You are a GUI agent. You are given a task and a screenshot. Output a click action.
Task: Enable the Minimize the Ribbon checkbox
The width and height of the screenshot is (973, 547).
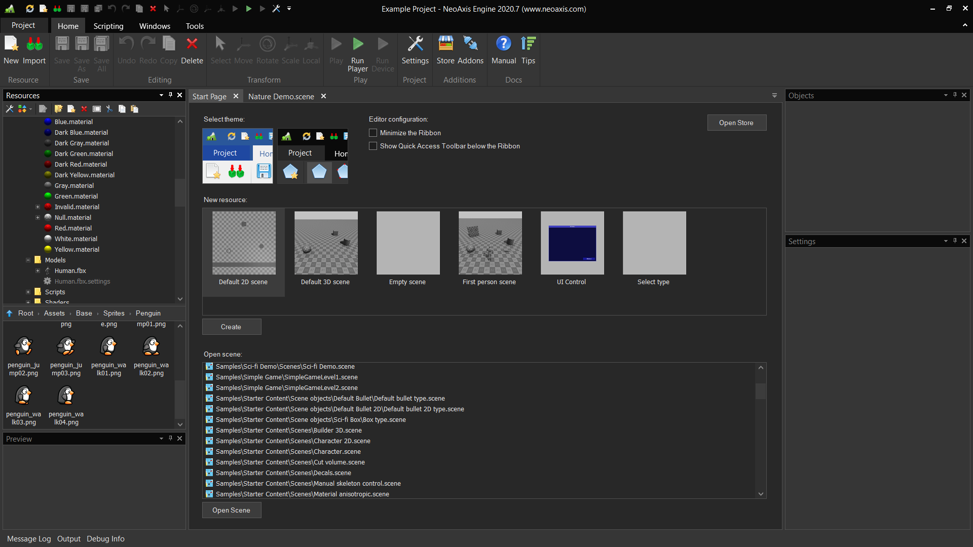373,133
